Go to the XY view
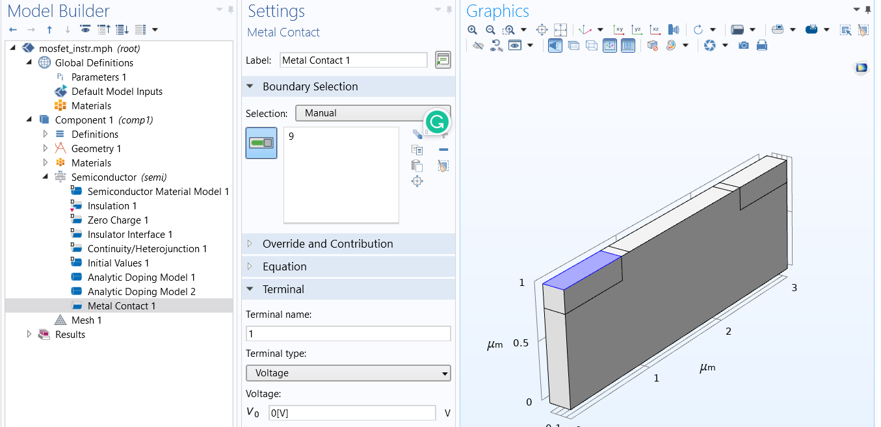The height and width of the screenshot is (427, 881). click(619, 30)
